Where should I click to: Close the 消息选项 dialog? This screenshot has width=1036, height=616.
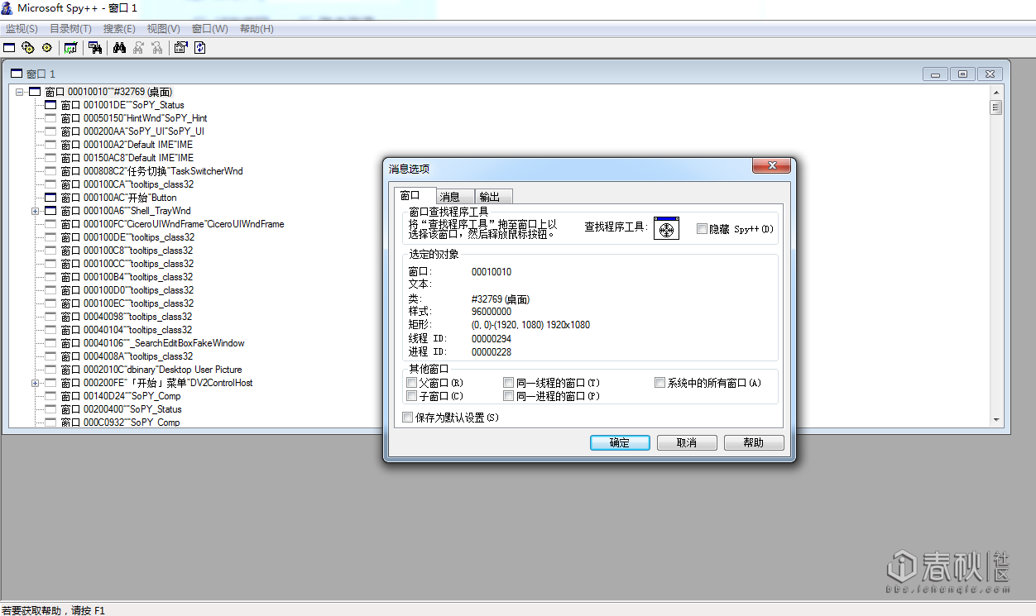(x=772, y=166)
